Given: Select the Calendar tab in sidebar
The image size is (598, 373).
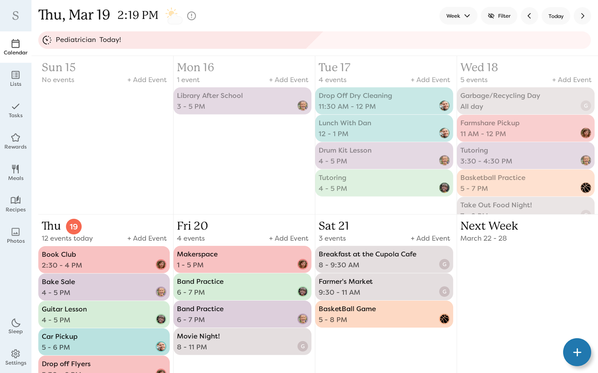Looking at the screenshot, I should (x=15, y=47).
